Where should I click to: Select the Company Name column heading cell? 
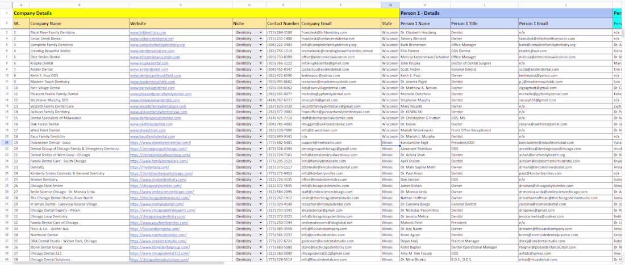(79, 23)
